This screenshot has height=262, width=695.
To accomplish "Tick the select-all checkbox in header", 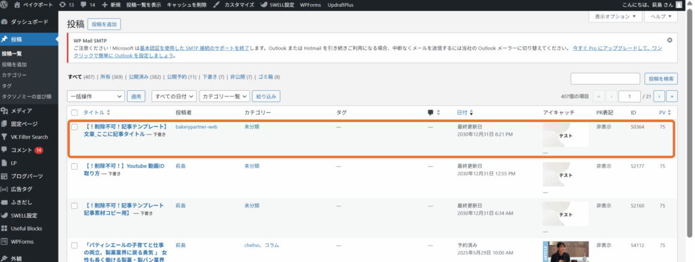I will 75,113.
